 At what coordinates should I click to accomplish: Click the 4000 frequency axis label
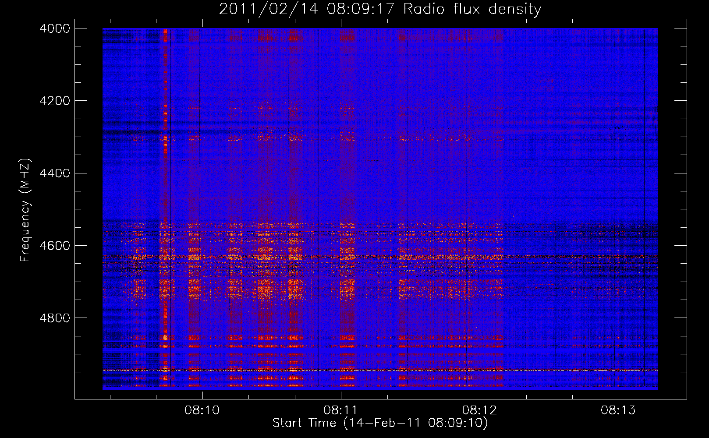[55, 28]
